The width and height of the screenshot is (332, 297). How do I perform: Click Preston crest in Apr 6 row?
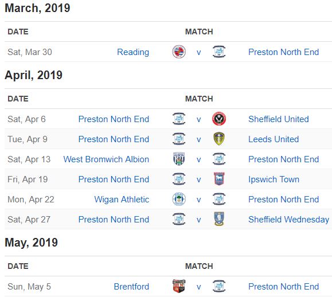pos(179,119)
